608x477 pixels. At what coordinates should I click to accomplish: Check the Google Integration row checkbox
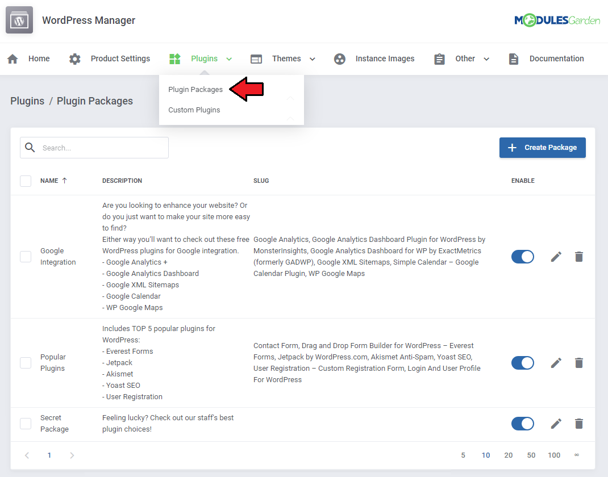(x=26, y=257)
